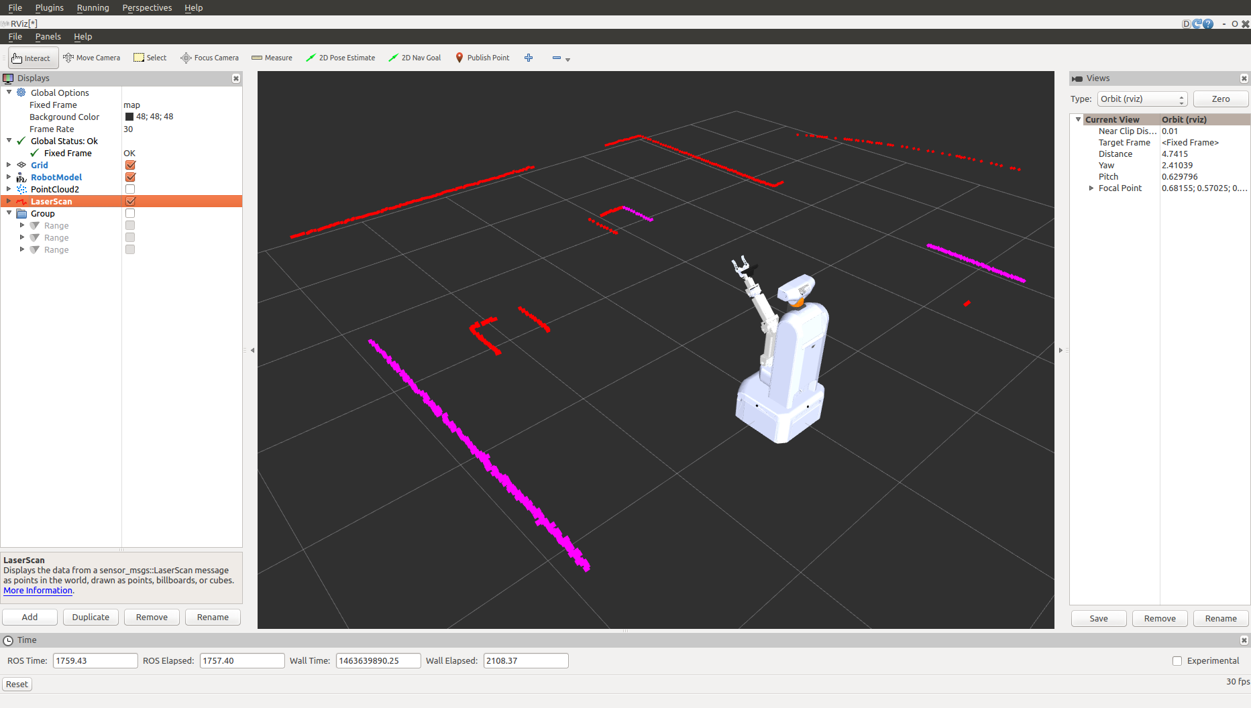1251x708 pixels.
Task: Choose the Focus Camera tool
Action: click(209, 58)
